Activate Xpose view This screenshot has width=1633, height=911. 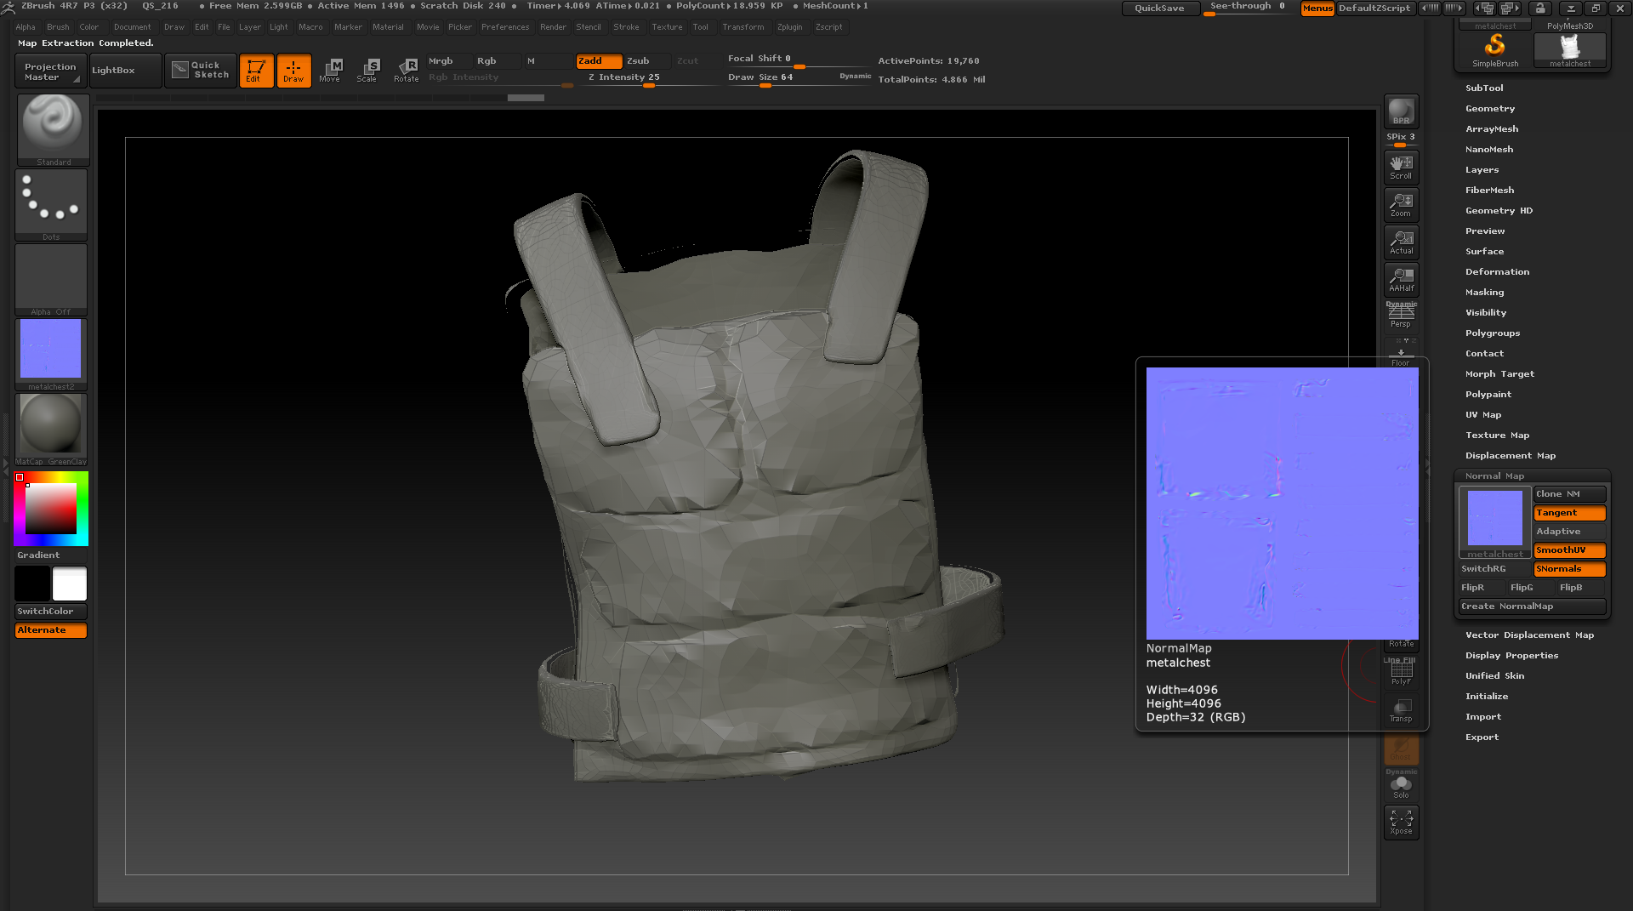pyautogui.click(x=1401, y=822)
